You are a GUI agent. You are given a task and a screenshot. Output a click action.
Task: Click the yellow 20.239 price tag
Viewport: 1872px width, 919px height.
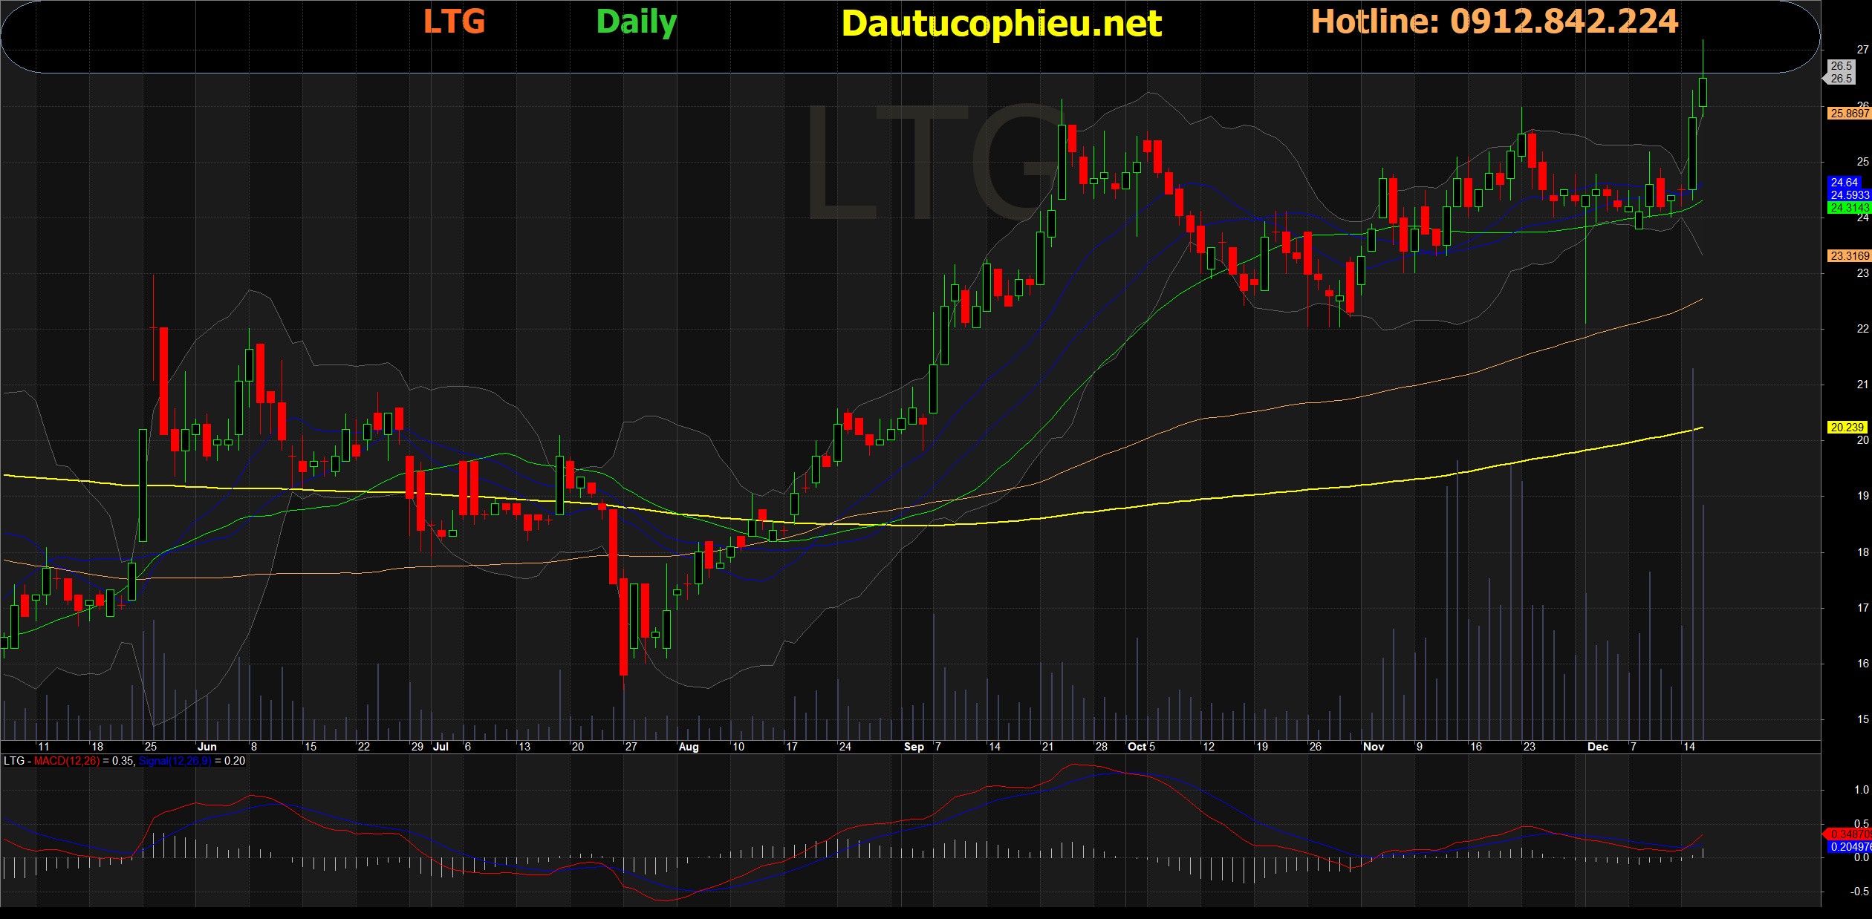click(x=1847, y=428)
